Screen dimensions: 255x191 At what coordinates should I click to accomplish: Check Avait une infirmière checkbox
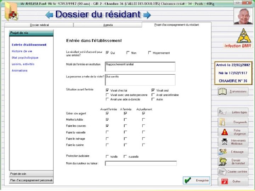click(x=153, y=95)
